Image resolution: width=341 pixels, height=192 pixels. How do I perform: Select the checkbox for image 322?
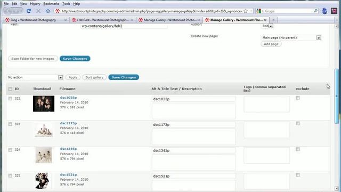(x=10, y=99)
